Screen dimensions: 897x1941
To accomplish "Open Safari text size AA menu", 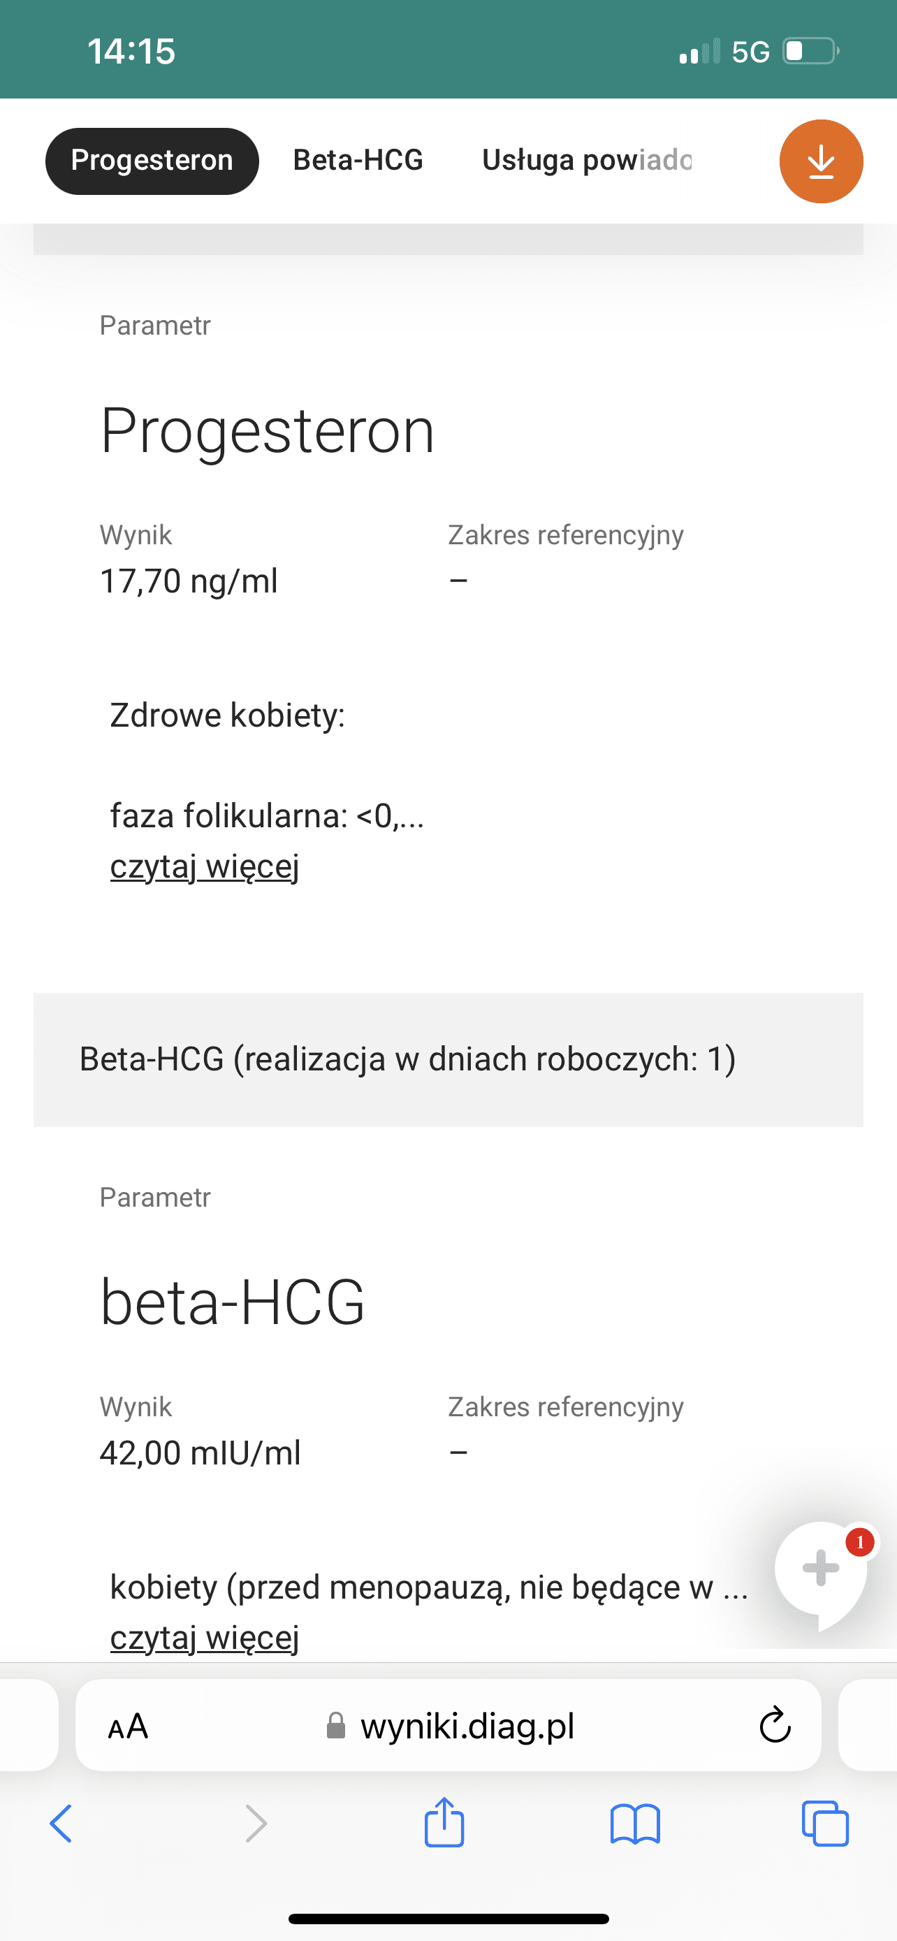I will tap(128, 1726).
